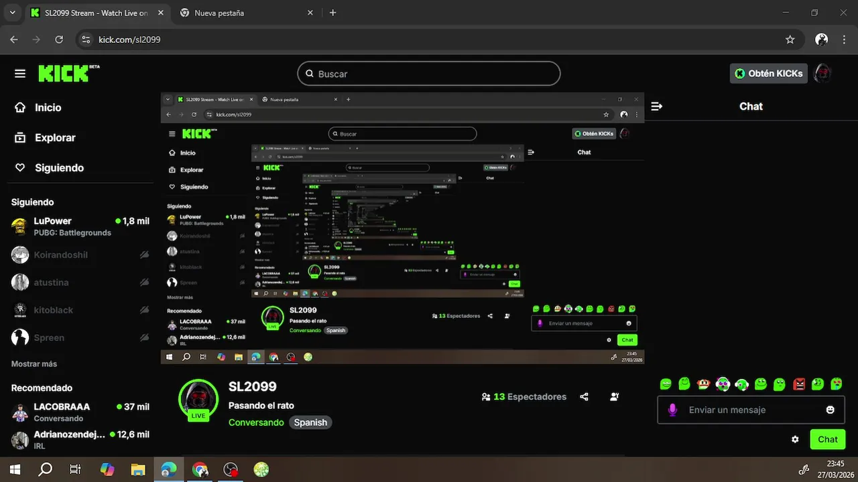
Task: Open atustina's offline channel
Action: tap(80, 283)
